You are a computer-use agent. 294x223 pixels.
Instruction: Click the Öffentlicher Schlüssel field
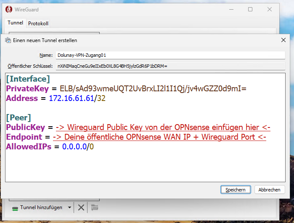coord(170,66)
